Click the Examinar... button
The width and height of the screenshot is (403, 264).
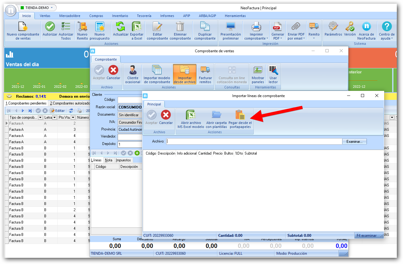[x=354, y=141]
